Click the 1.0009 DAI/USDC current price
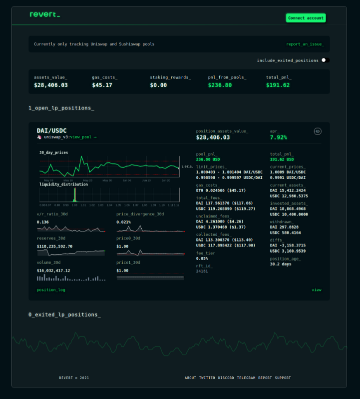The image size is (360, 399). [288, 172]
